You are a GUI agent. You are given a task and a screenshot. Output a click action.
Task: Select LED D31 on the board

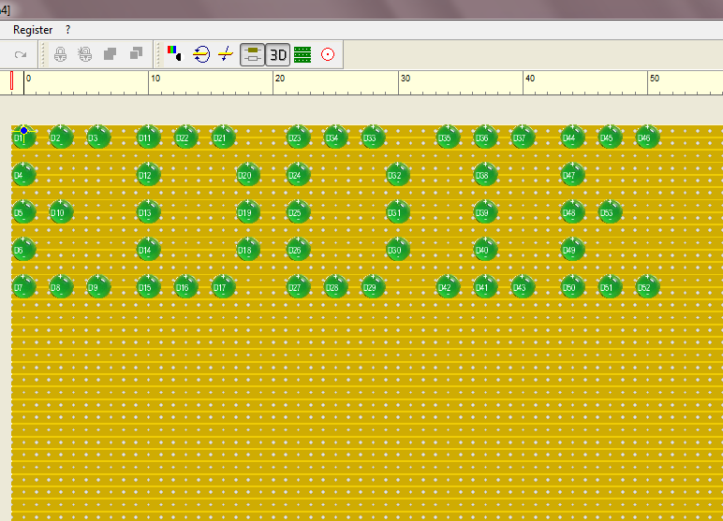tap(397, 211)
